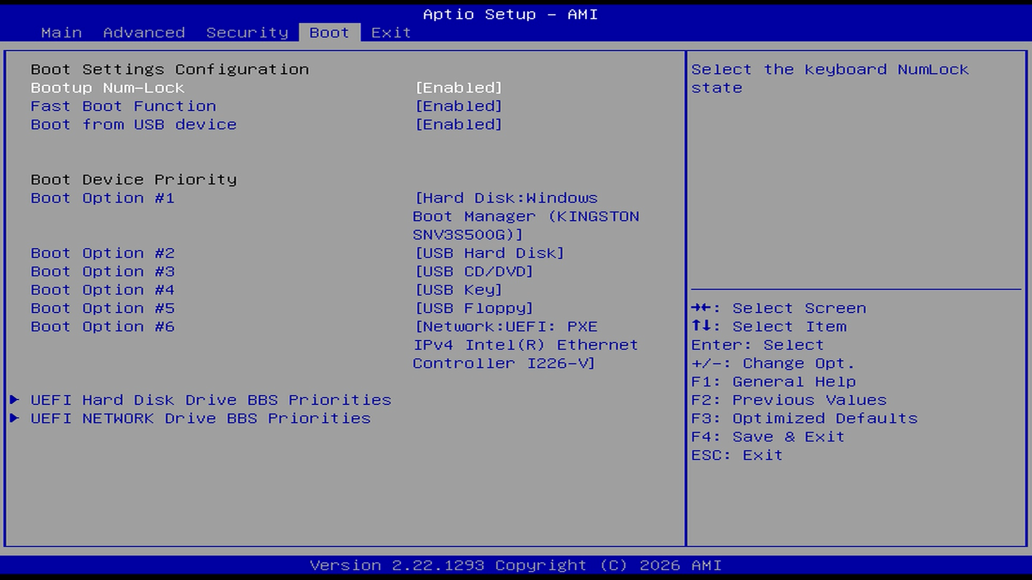Select Boot Option #1 label
This screenshot has width=1032, height=580.
coord(103,198)
